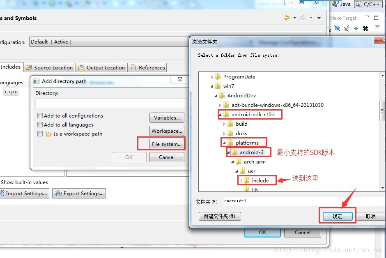Maximize the Make Target view
The width and height of the screenshot is (386, 258).
click(376, 18)
